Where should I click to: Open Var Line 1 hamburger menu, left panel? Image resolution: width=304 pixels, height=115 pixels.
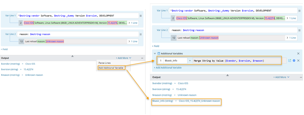[x=140, y=16]
